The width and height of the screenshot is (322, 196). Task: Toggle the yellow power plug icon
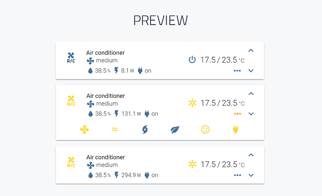point(236,130)
